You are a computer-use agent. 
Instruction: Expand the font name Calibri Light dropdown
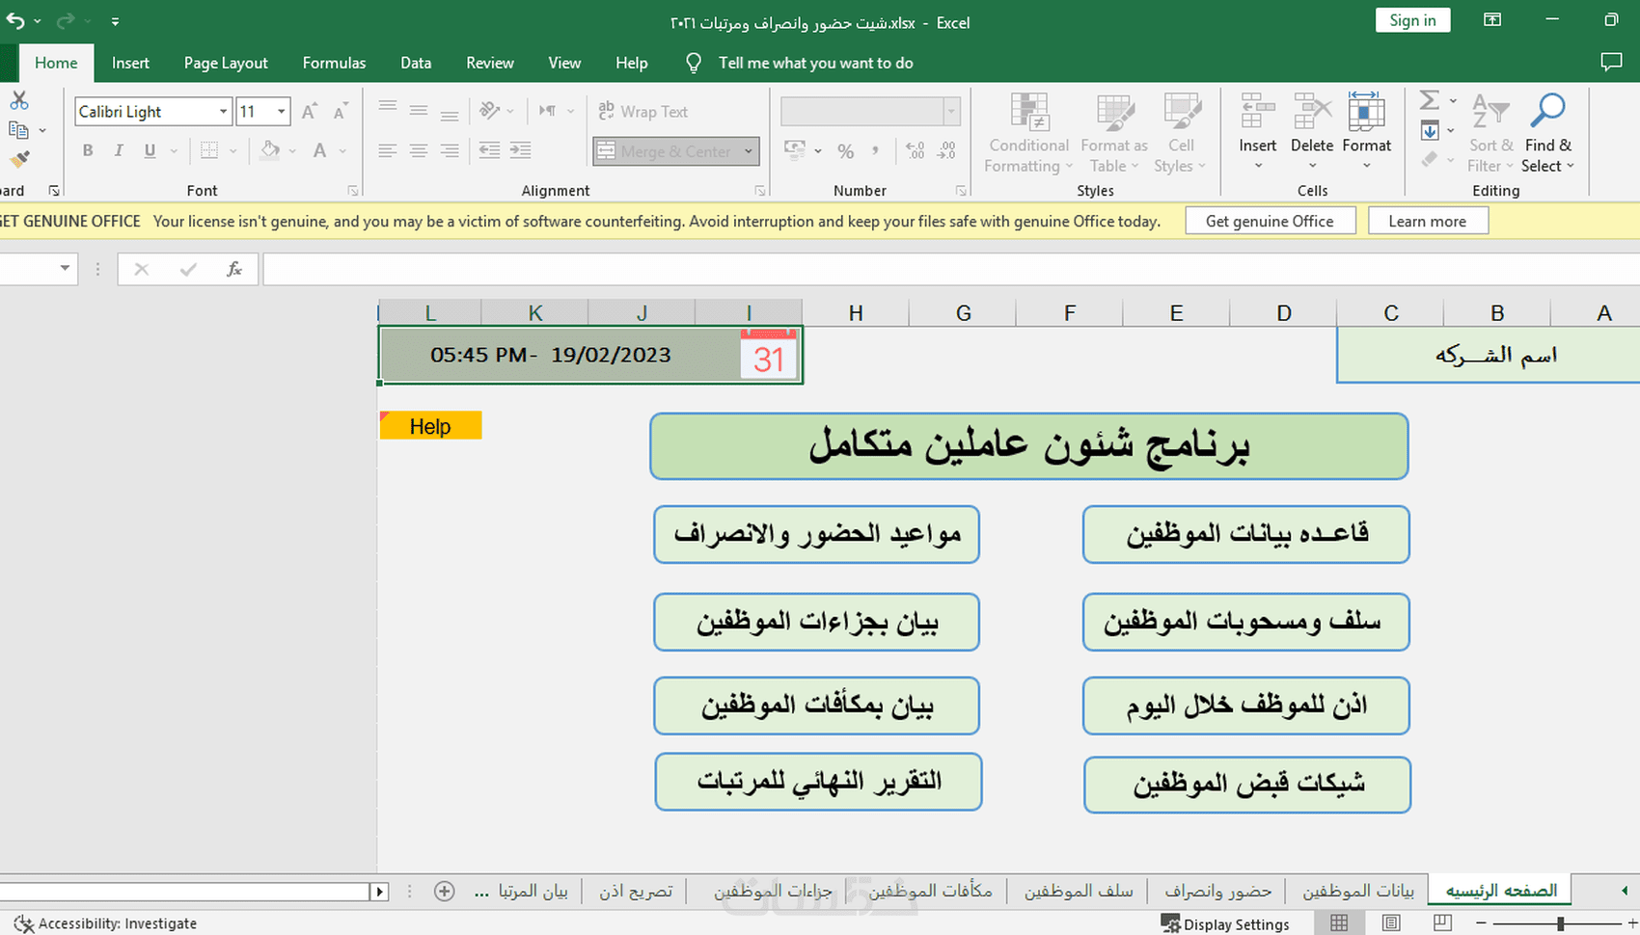click(223, 112)
